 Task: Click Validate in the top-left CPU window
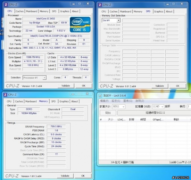click(x=66, y=86)
